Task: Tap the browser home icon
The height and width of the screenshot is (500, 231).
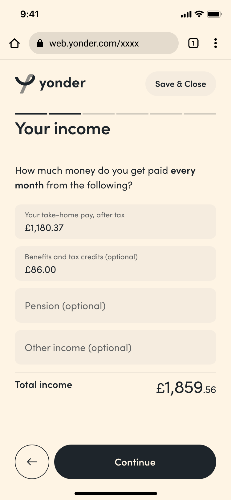Action: click(14, 43)
